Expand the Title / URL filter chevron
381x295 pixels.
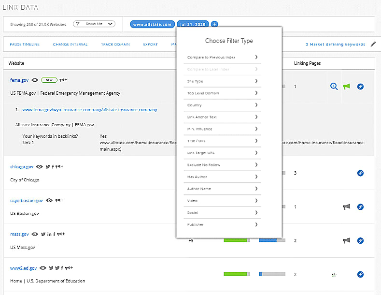[256, 141]
